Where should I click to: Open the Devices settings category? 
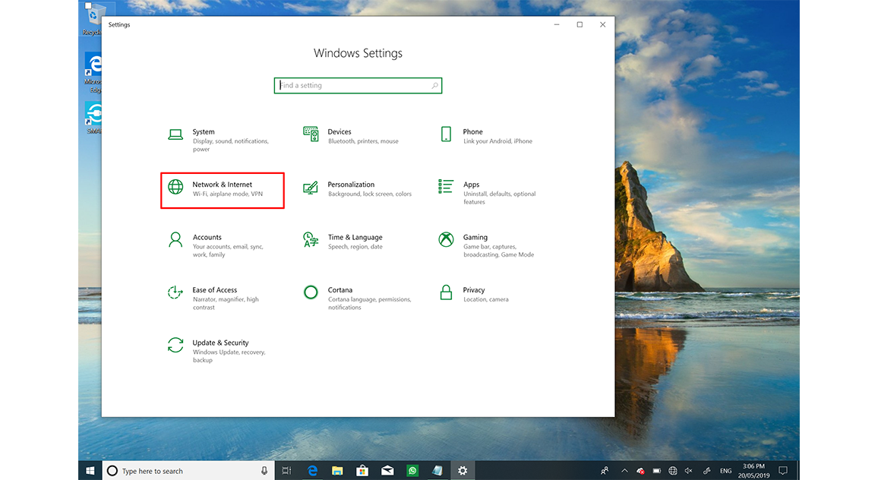click(x=352, y=136)
